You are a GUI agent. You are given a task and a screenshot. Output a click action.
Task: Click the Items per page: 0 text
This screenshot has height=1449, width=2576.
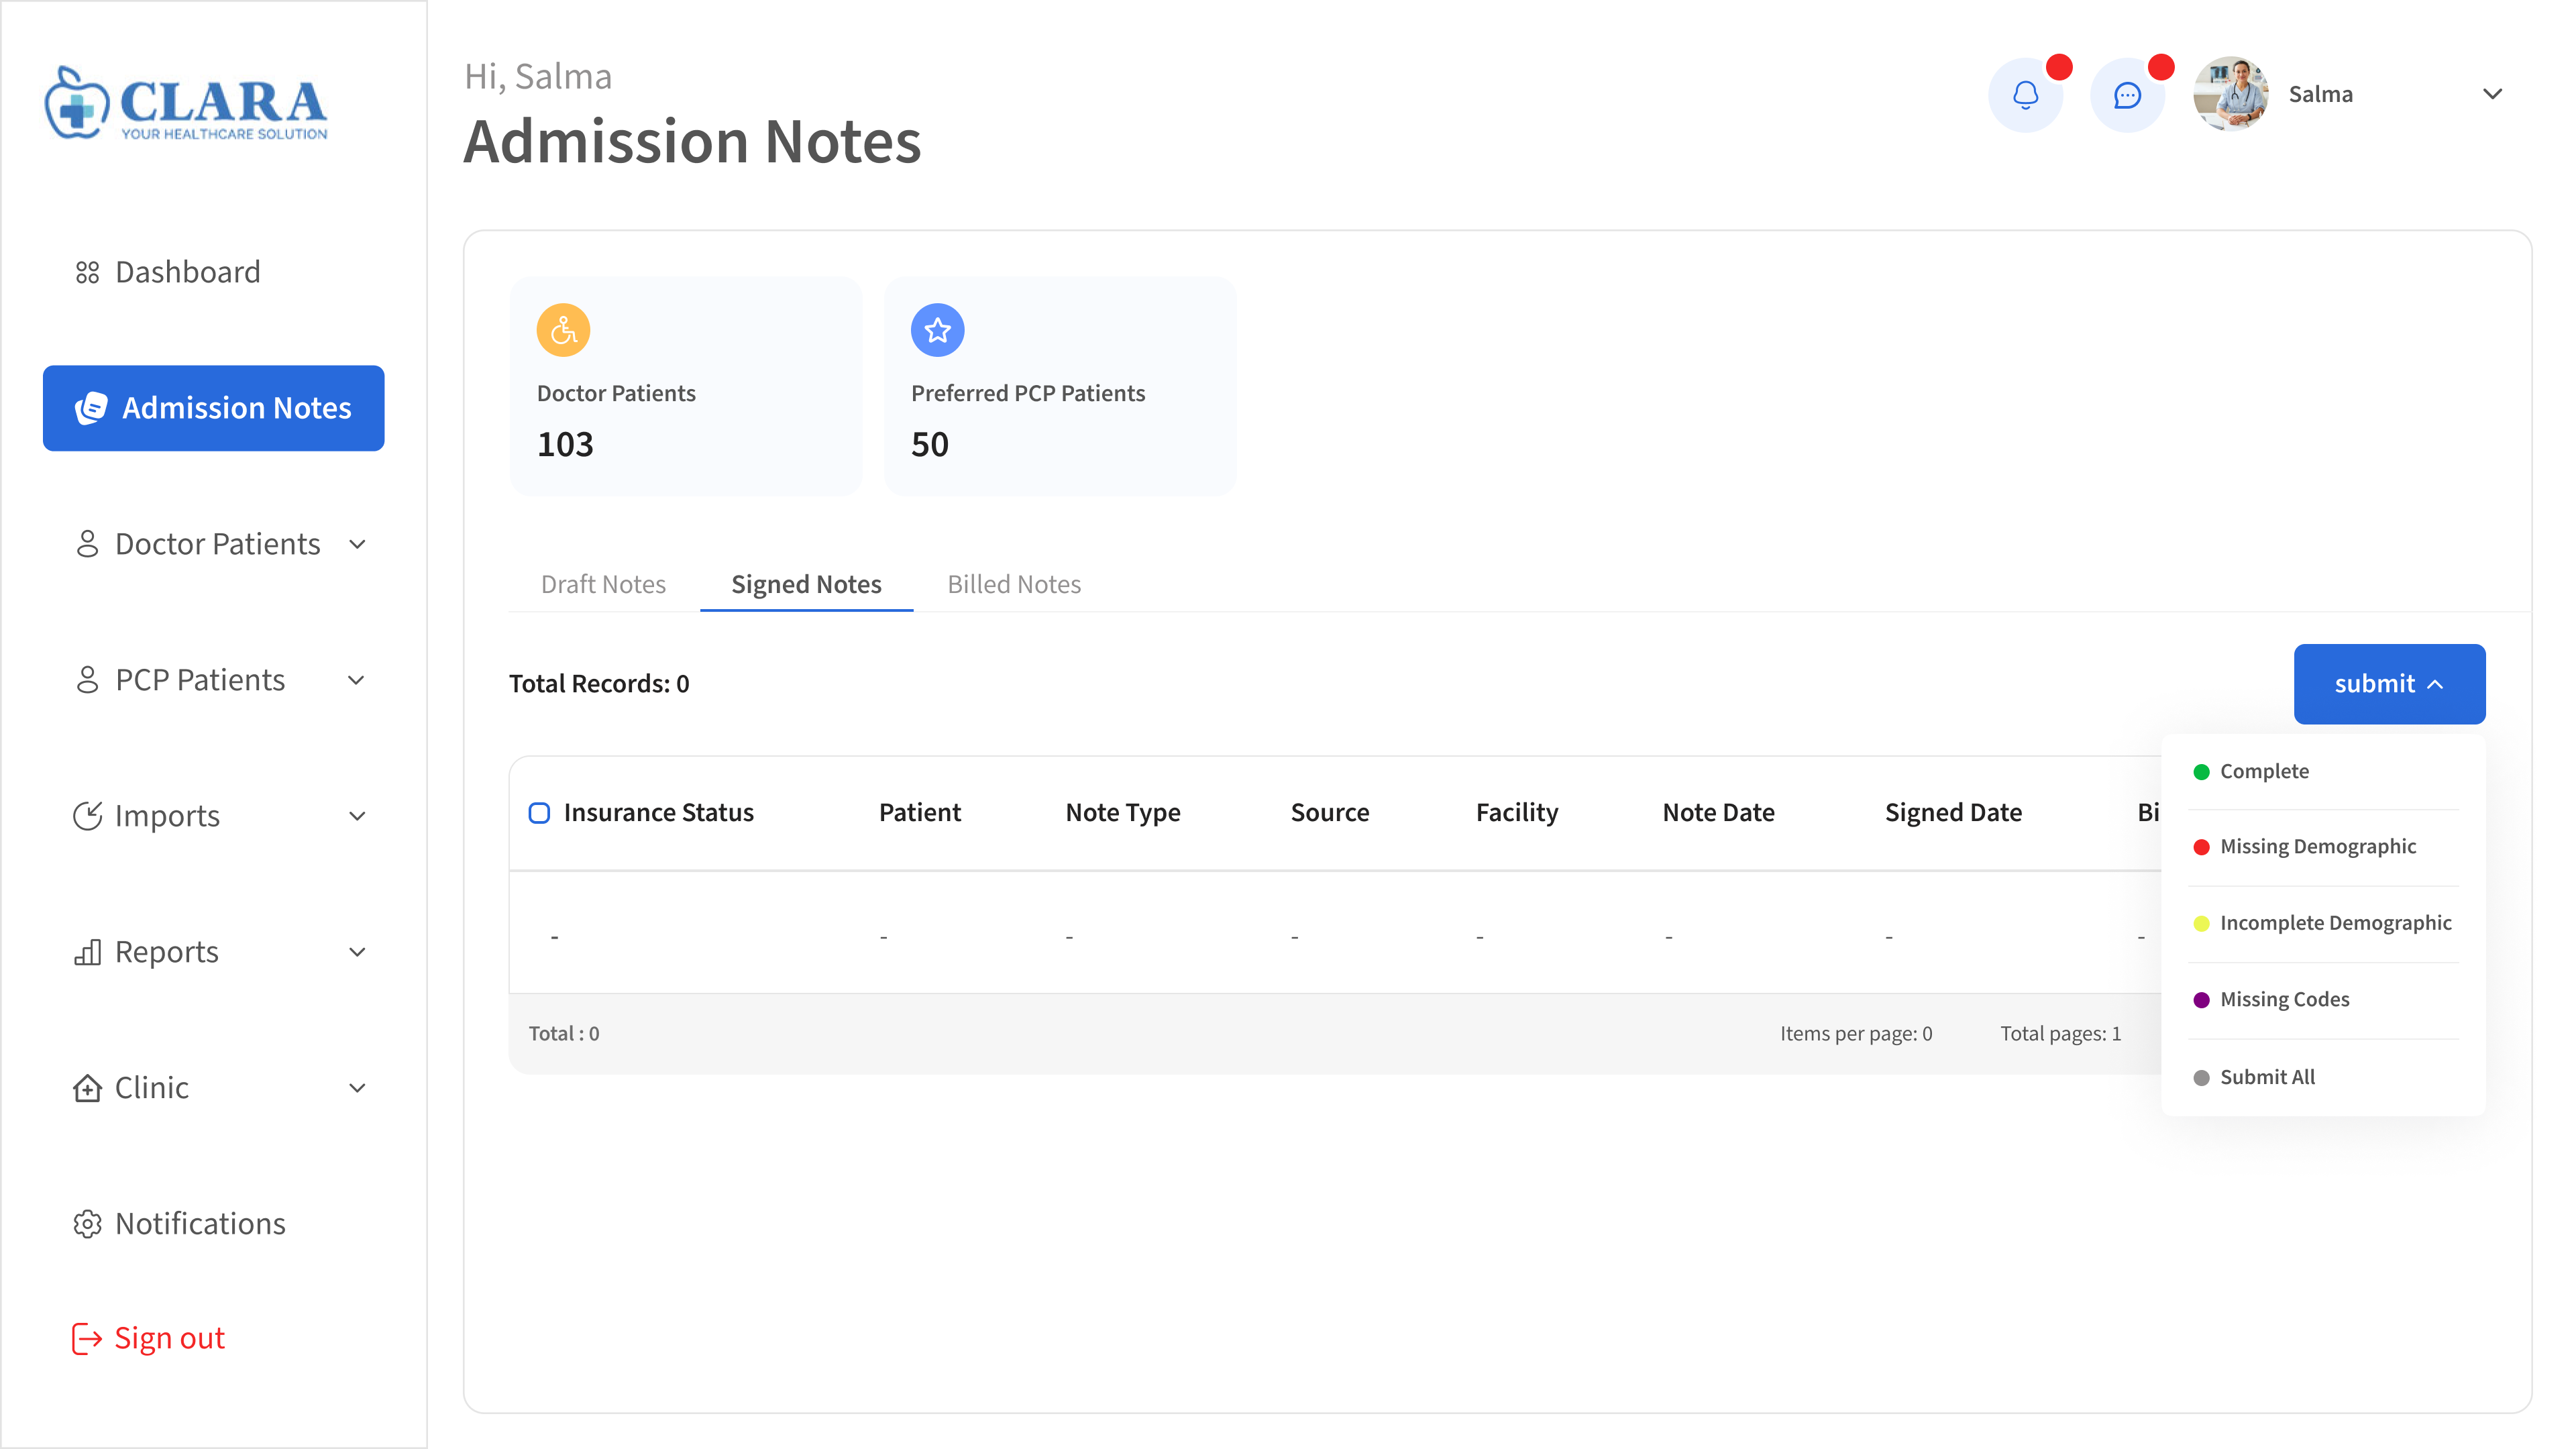1855,1034
